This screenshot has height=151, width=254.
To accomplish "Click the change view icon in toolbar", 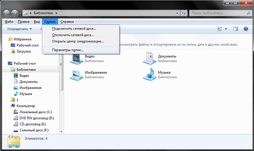I will [x=219, y=29].
